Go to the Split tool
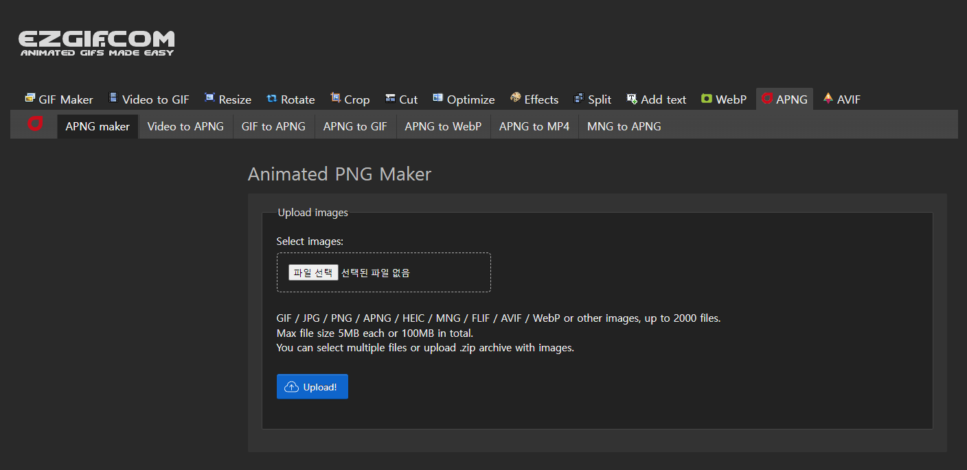 (592, 99)
